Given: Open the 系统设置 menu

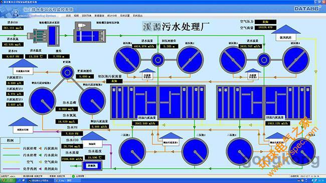Looking at the screenshot, I should click(x=125, y=16).
